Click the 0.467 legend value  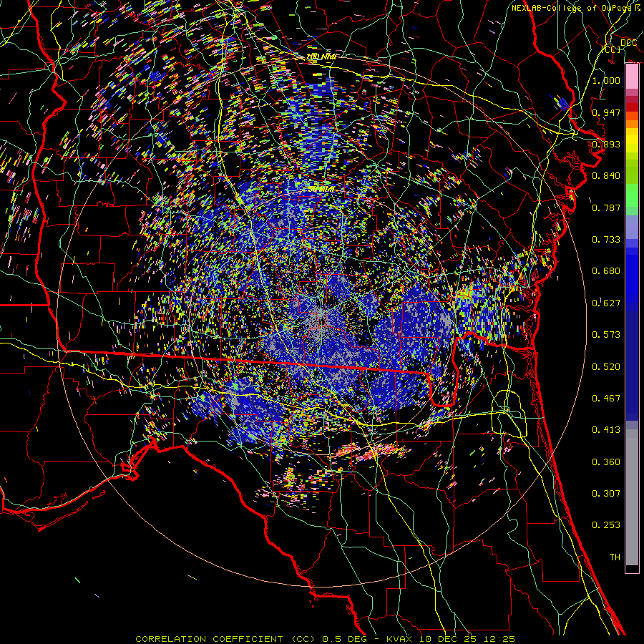pyautogui.click(x=606, y=398)
